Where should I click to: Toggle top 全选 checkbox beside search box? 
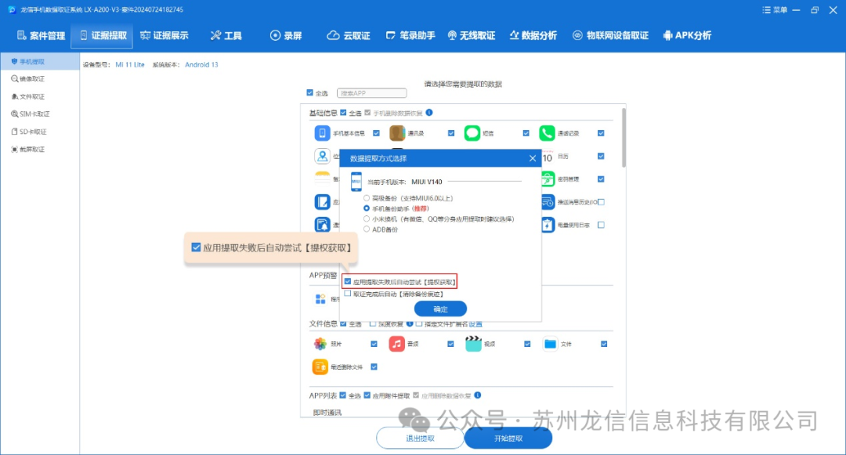[x=309, y=92]
